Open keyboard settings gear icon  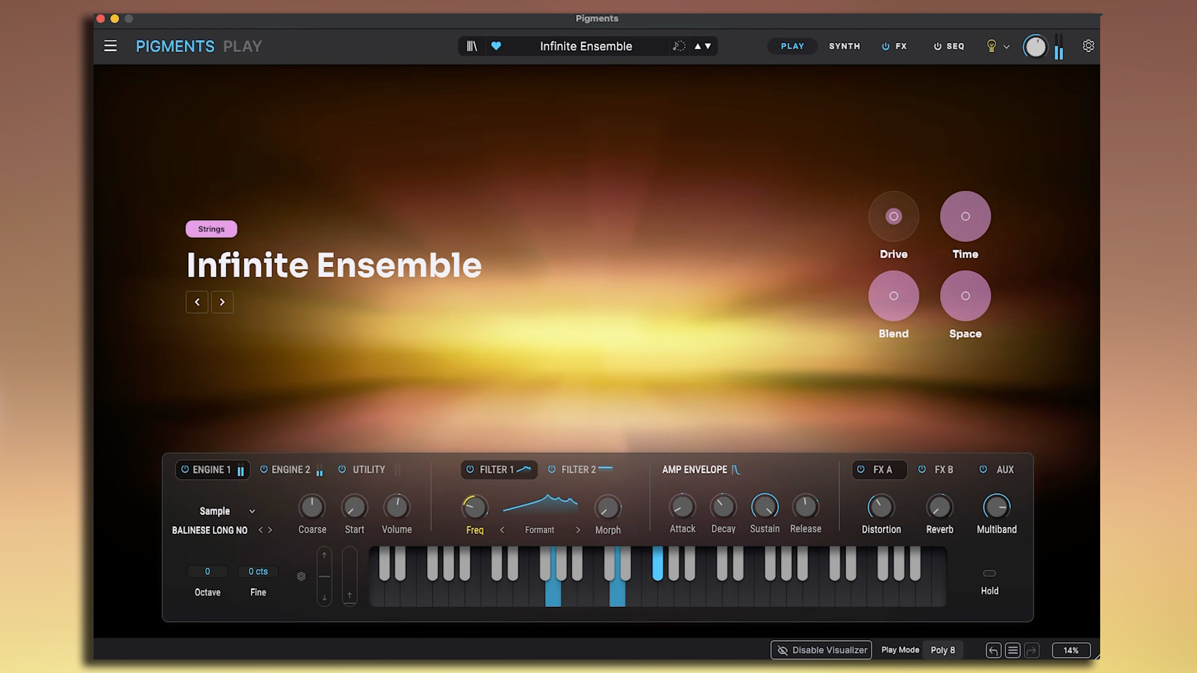(301, 576)
